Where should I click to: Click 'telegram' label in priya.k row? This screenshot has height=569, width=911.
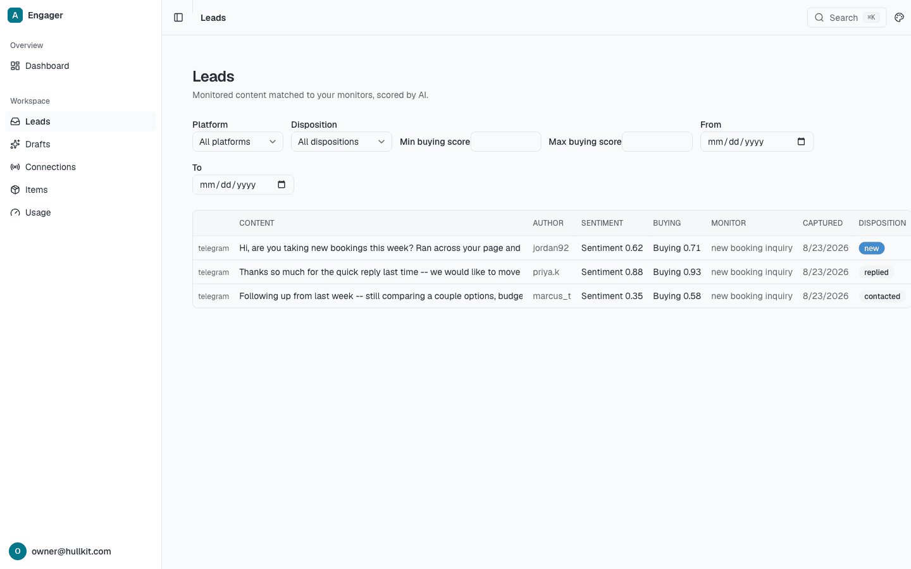213,272
